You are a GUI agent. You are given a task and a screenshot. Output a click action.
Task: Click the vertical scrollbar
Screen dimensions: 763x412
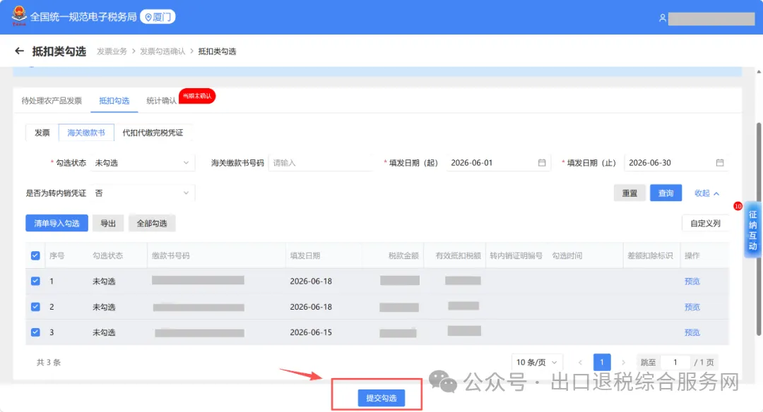[759, 229]
